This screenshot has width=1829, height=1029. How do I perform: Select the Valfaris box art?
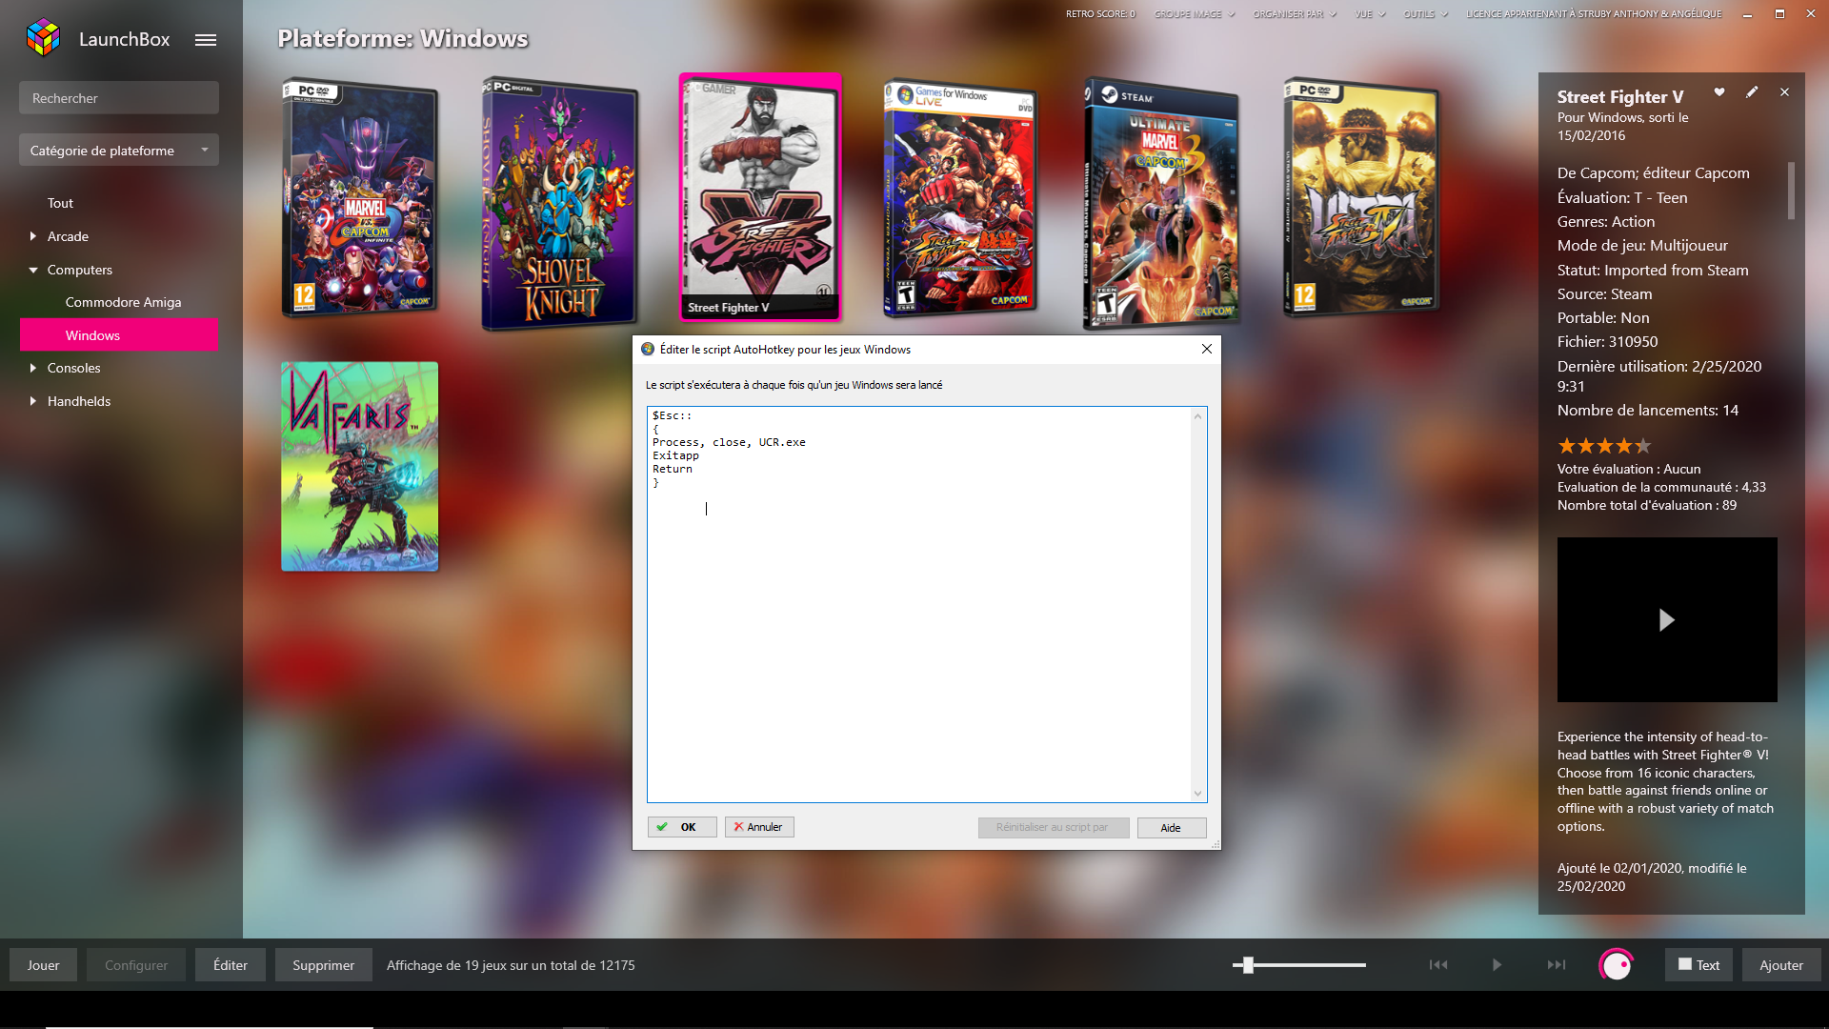360,466
